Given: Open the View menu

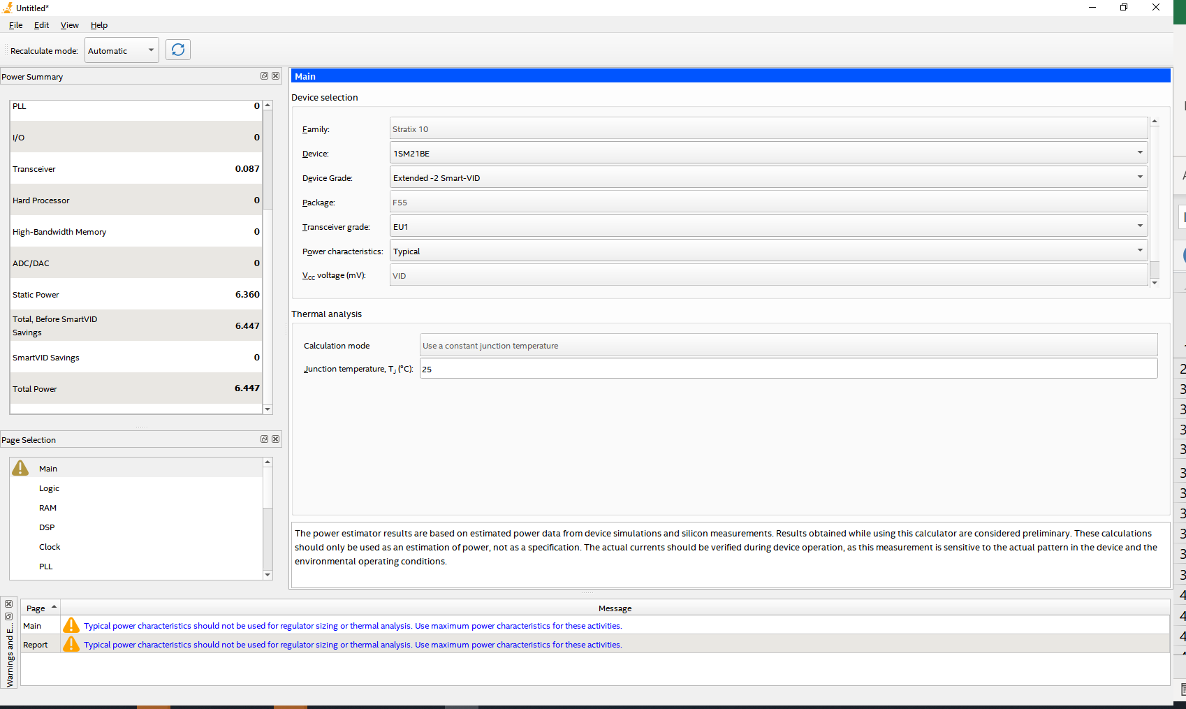Looking at the screenshot, I should pyautogui.click(x=70, y=25).
